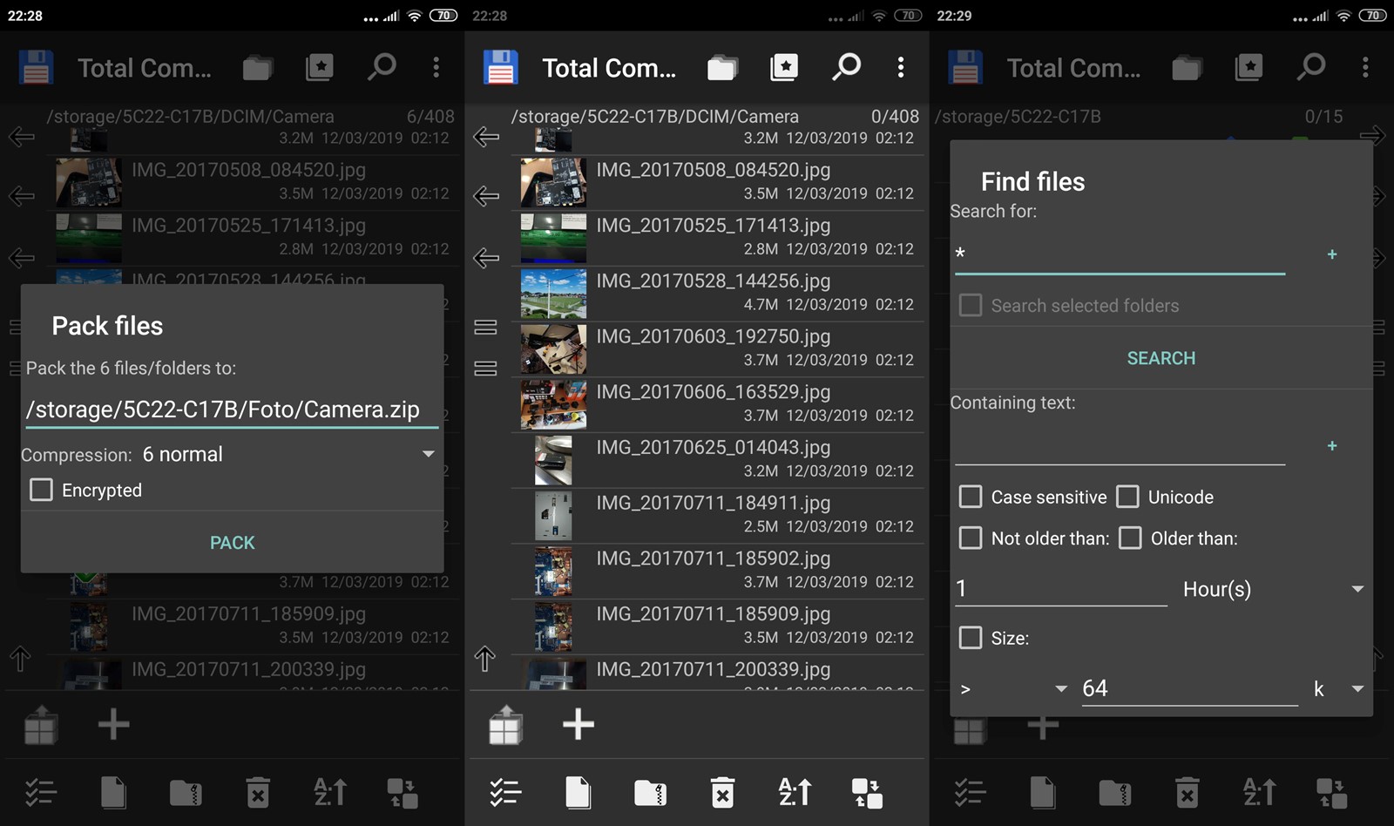Tap the Search for input with asterisk
Viewport: 1394px width, 826px height.
coord(1120,254)
